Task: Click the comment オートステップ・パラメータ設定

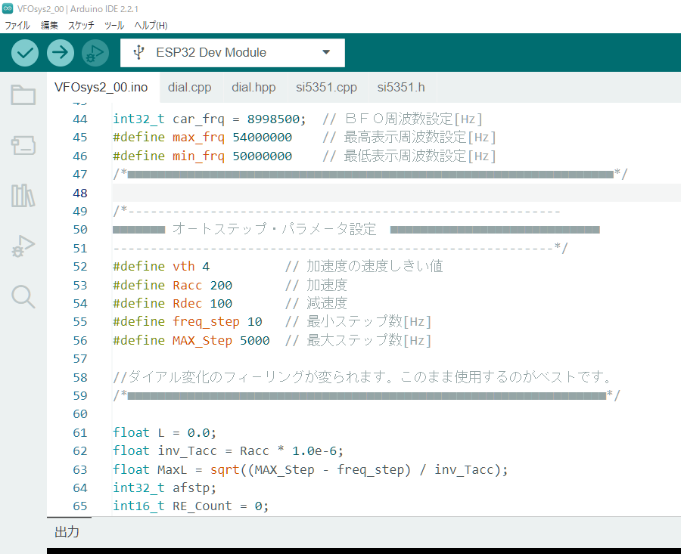Action: [x=274, y=229]
